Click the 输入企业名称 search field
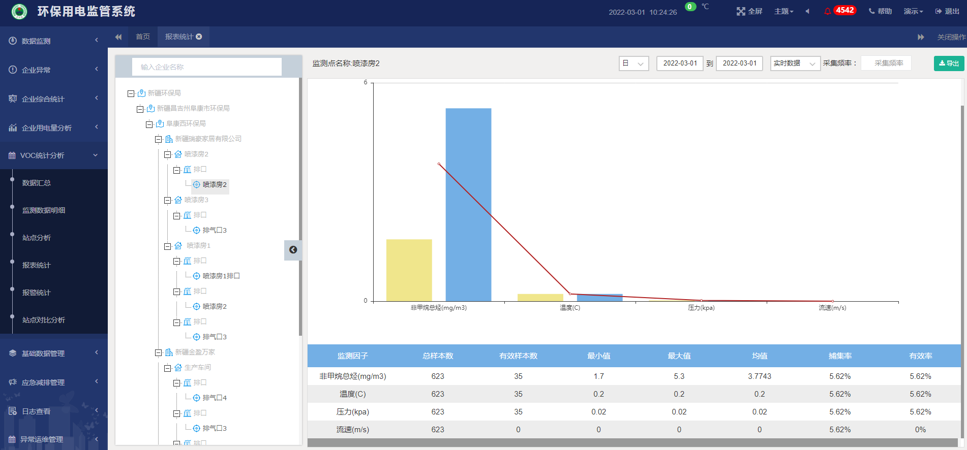 point(206,67)
